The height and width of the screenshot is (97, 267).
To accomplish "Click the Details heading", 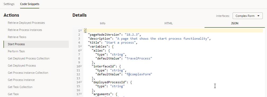I will (80, 15).
